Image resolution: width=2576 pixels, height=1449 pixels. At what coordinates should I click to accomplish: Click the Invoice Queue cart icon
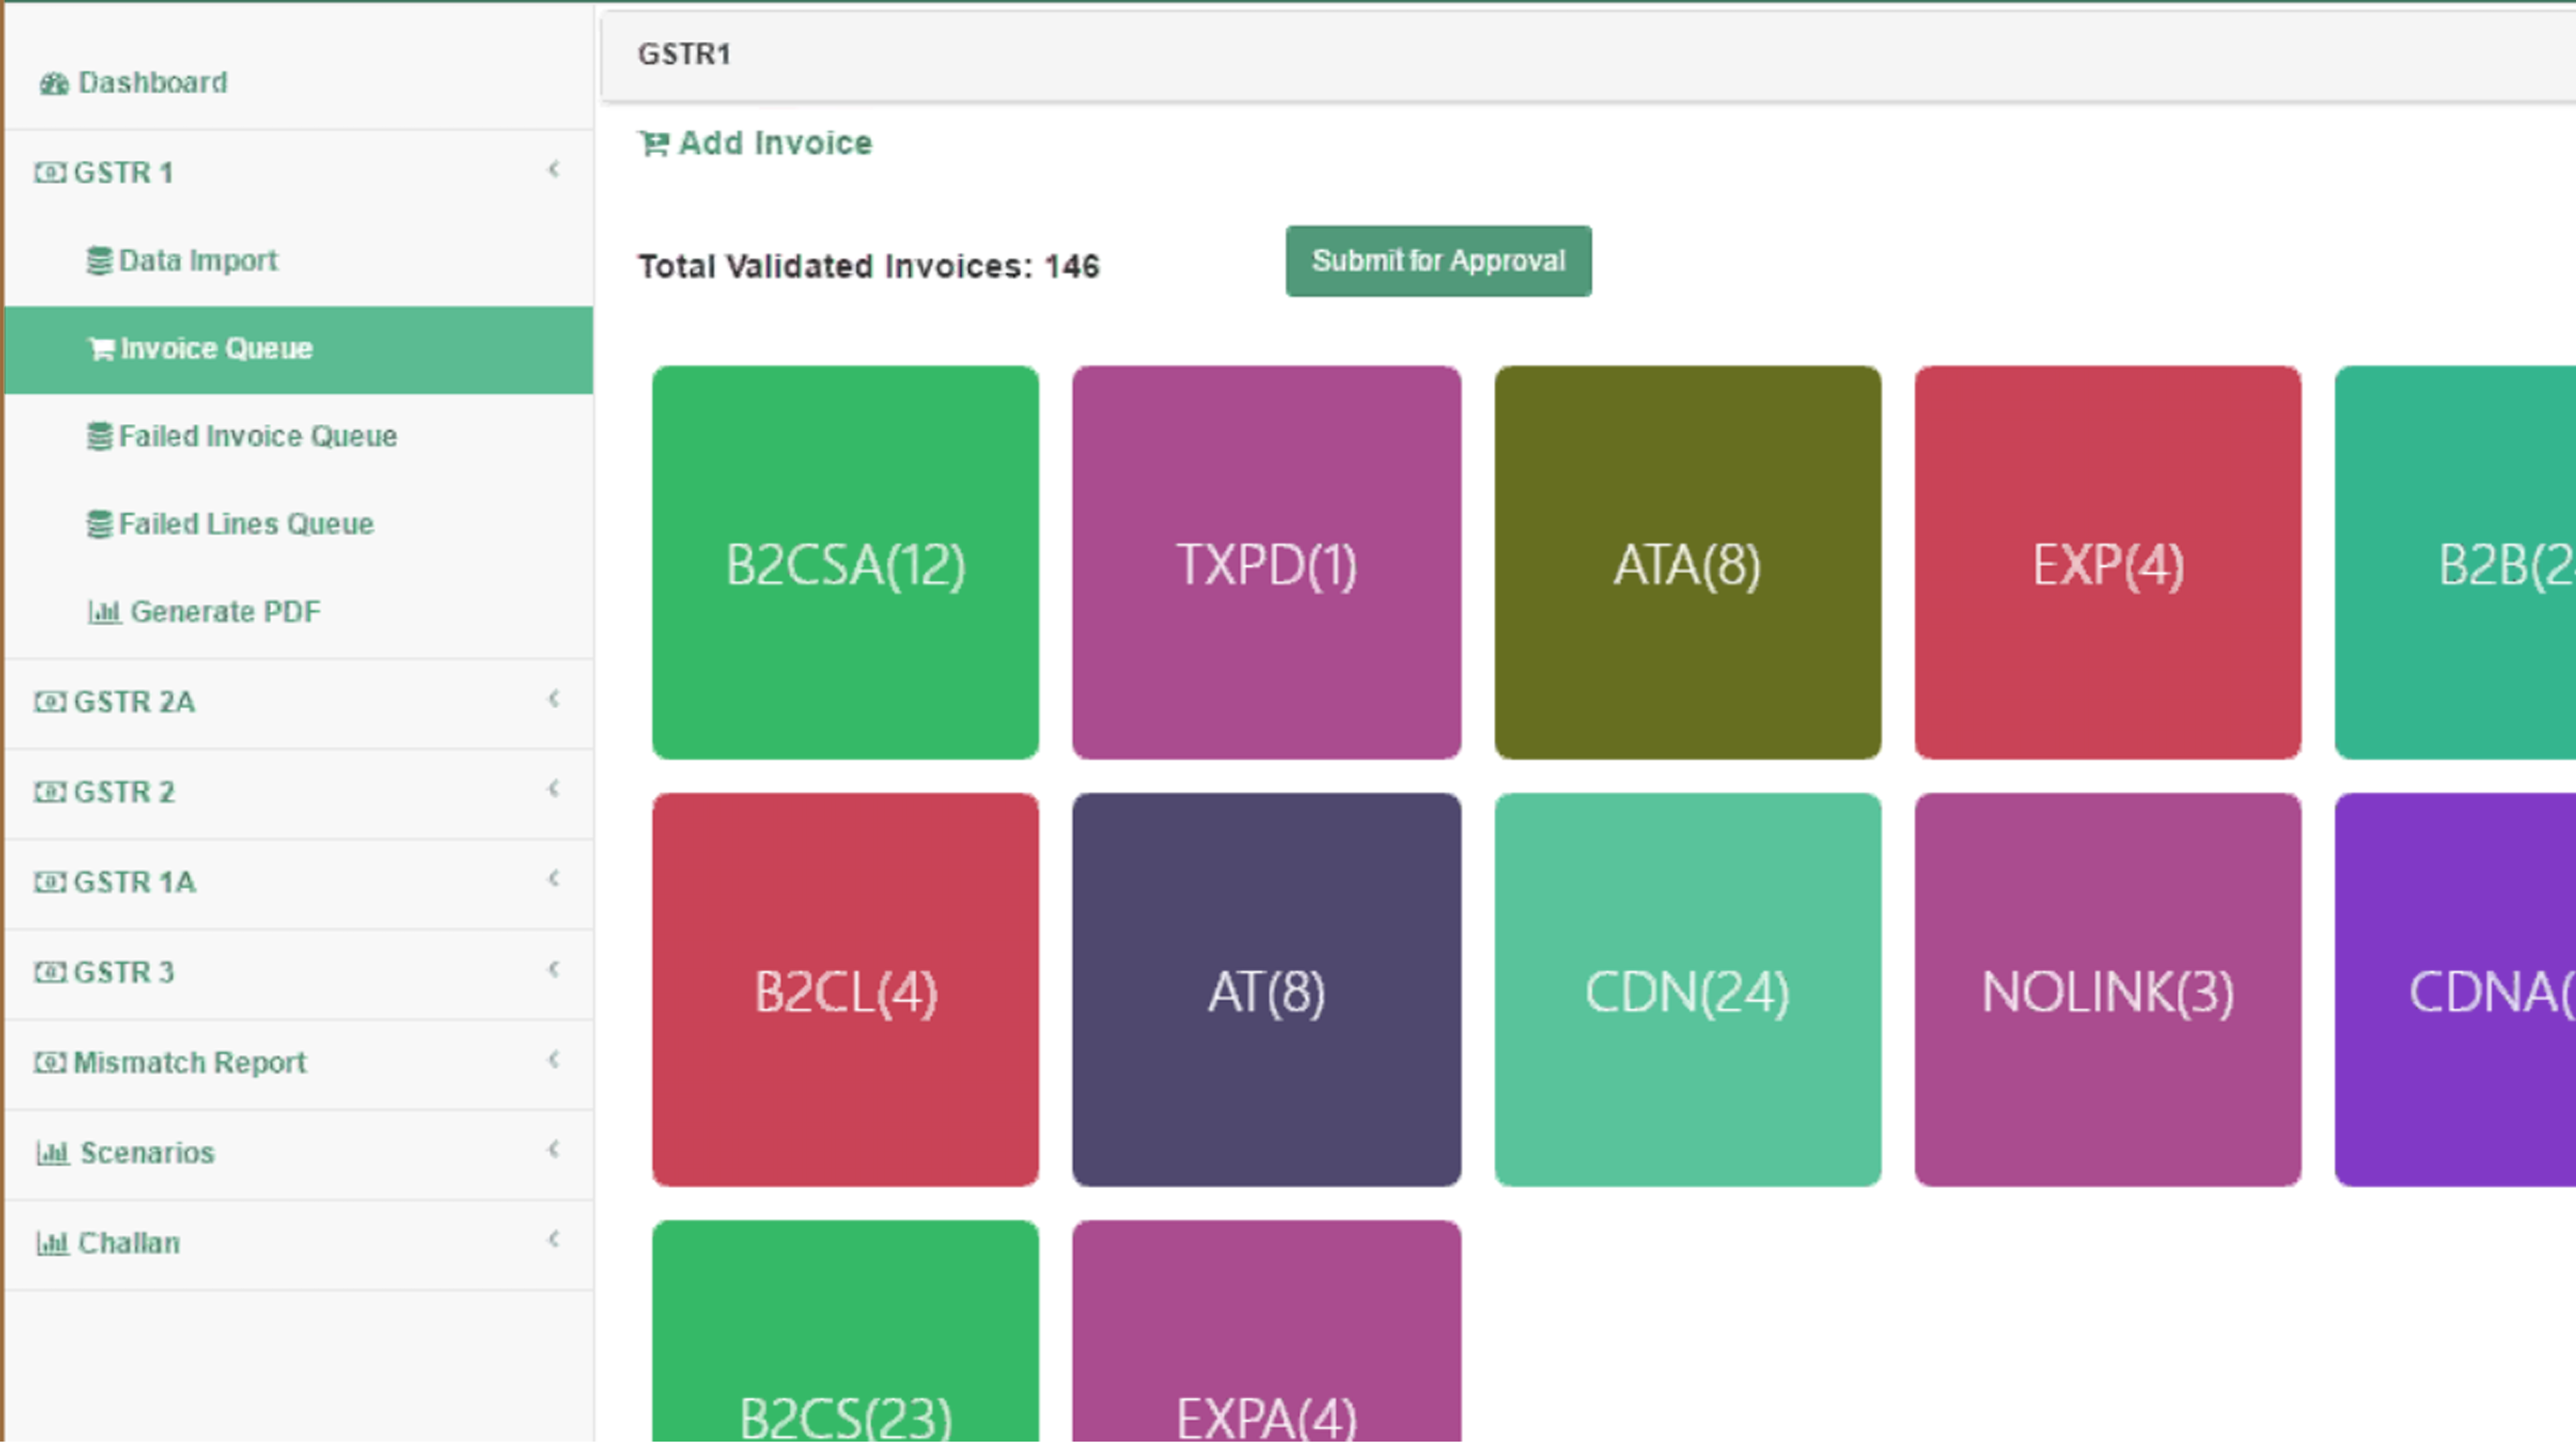pyautogui.click(x=101, y=349)
